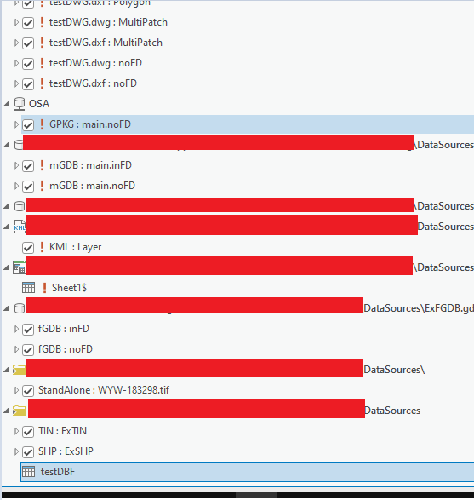
Task: Click the OSA database connection icon
Action: pyautogui.click(x=20, y=104)
